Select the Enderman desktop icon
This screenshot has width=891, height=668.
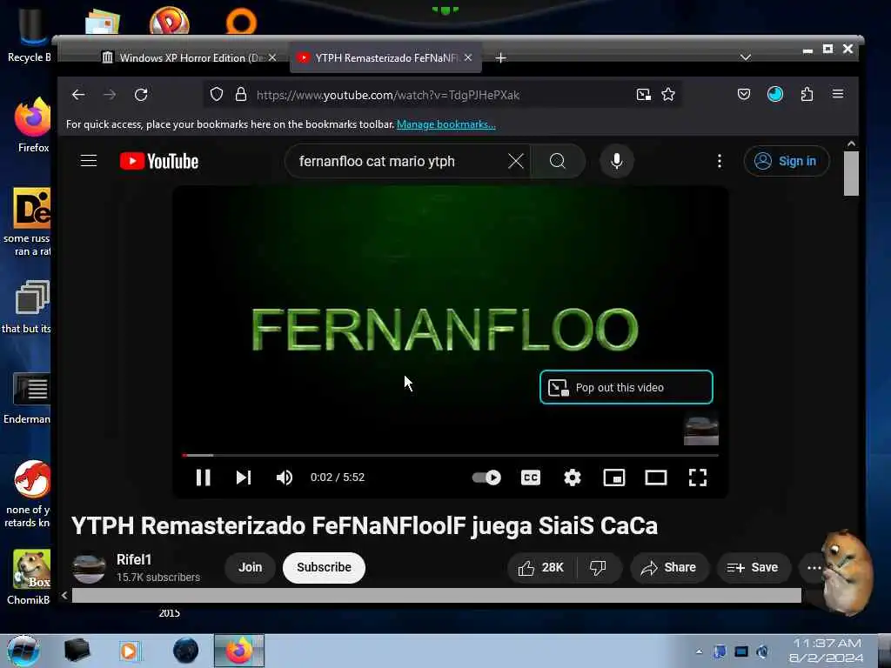(x=27, y=398)
